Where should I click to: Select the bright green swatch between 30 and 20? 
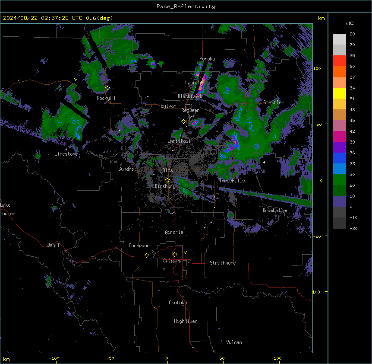[x=339, y=180]
